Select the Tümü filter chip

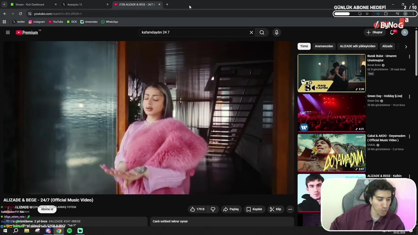pyautogui.click(x=304, y=46)
